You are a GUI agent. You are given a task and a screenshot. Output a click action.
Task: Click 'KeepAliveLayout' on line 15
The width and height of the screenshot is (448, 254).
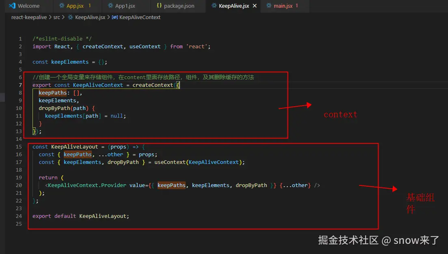point(74,146)
